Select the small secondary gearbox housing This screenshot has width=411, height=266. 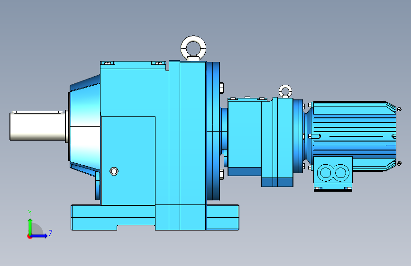(260, 142)
